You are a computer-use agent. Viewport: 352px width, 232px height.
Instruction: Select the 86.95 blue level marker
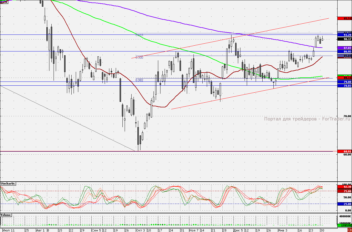tap(344, 52)
